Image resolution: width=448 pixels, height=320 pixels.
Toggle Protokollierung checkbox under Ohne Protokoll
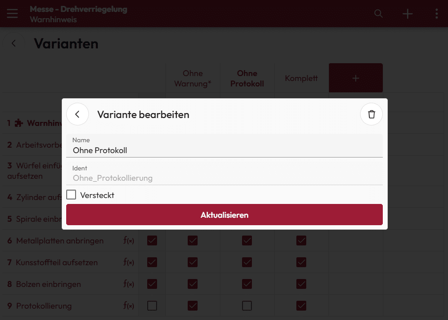(247, 306)
